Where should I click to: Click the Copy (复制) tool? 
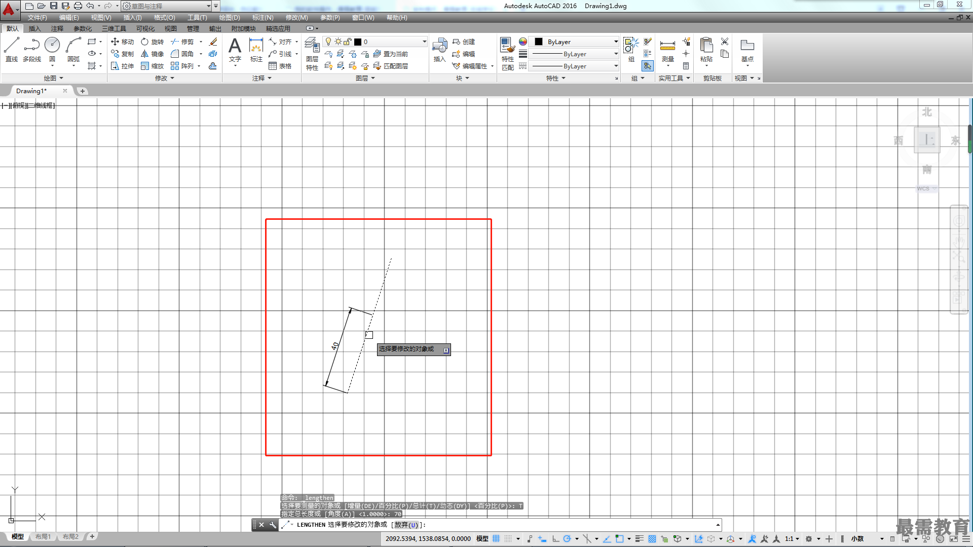pyautogui.click(x=123, y=54)
